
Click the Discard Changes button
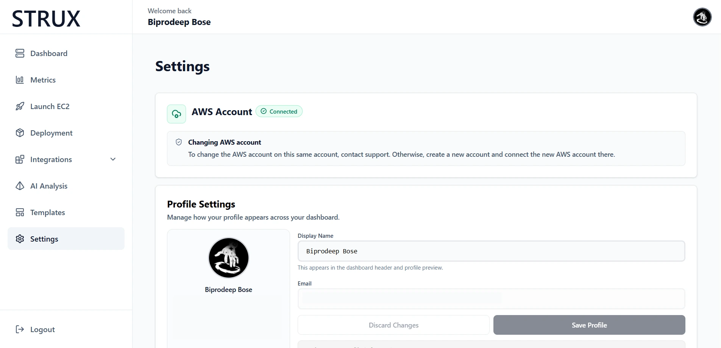coord(393,325)
